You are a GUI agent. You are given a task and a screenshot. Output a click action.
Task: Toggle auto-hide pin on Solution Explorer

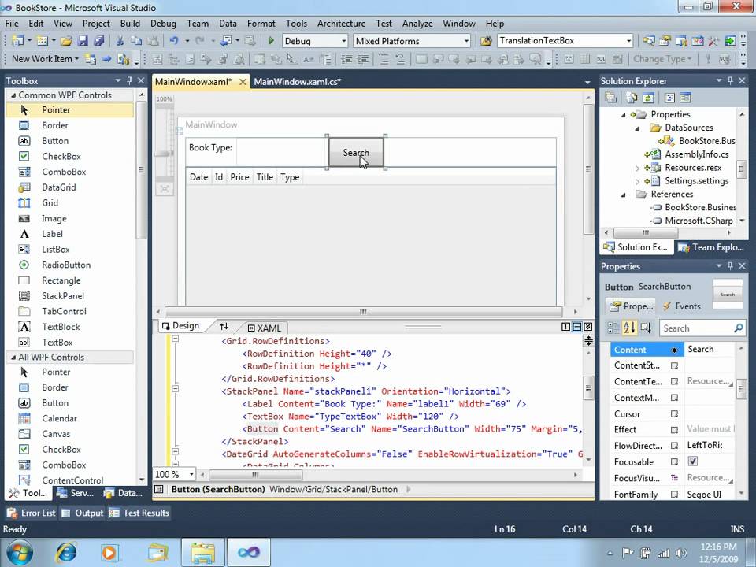731,80
